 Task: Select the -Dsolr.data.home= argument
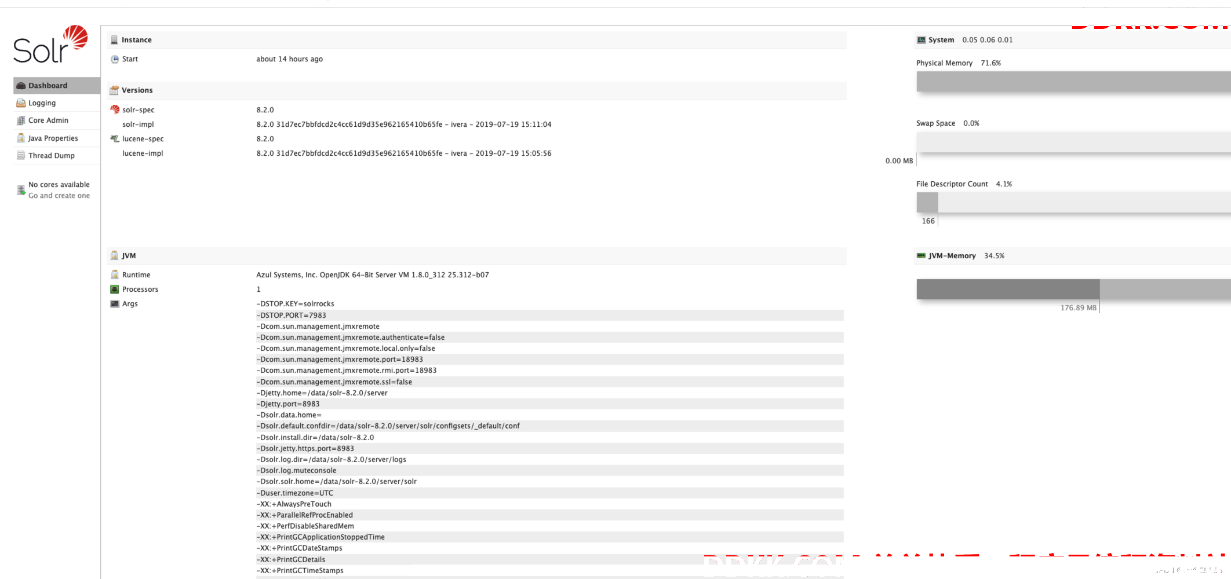pos(289,415)
